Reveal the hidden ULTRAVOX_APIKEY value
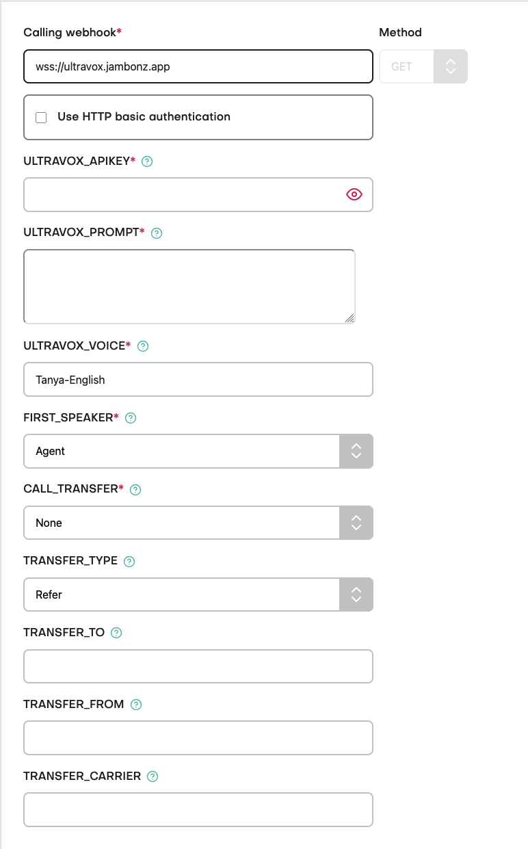 354,194
